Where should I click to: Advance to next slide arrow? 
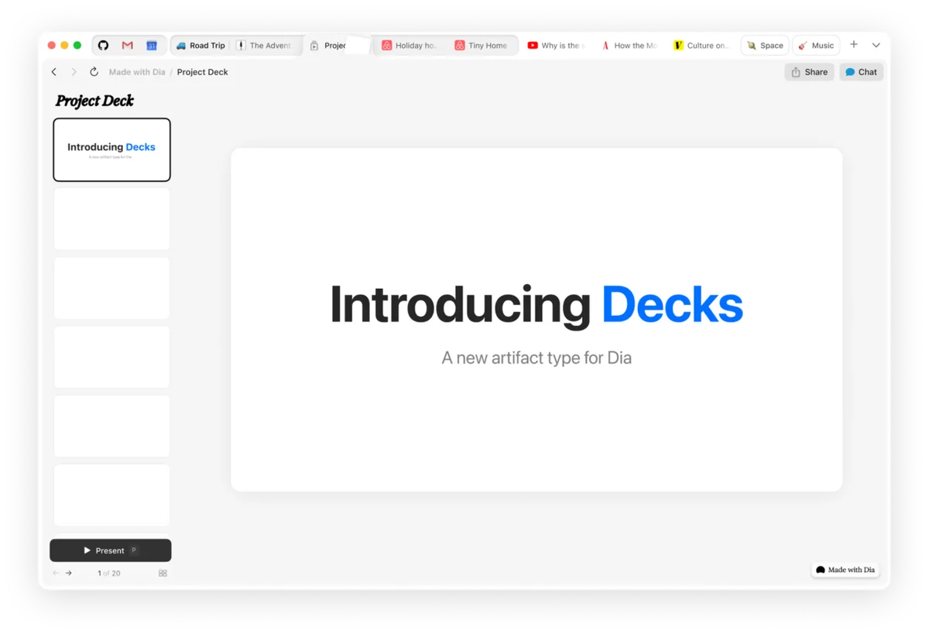click(x=69, y=573)
